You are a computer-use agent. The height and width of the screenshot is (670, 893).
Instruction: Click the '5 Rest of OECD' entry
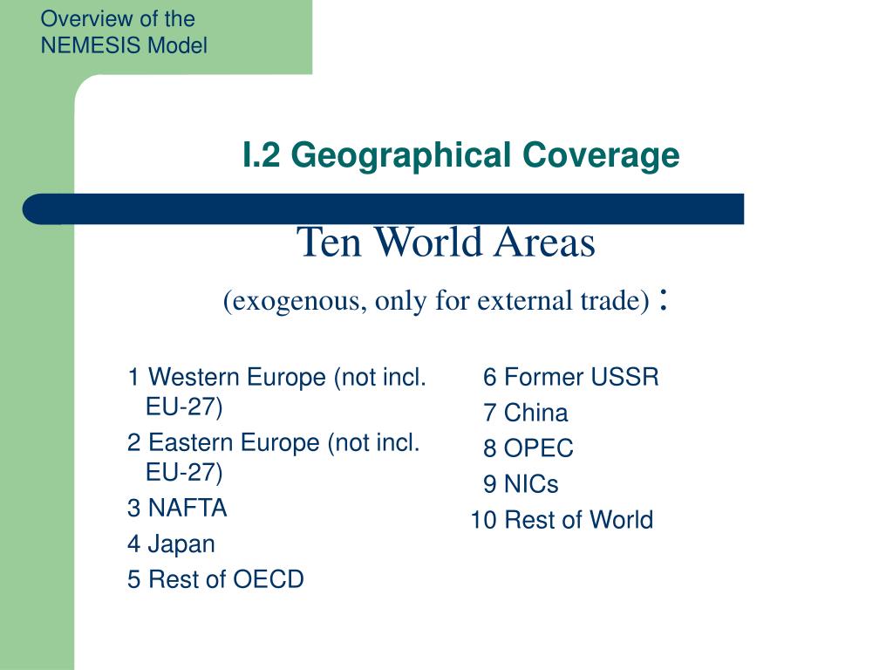pos(215,579)
